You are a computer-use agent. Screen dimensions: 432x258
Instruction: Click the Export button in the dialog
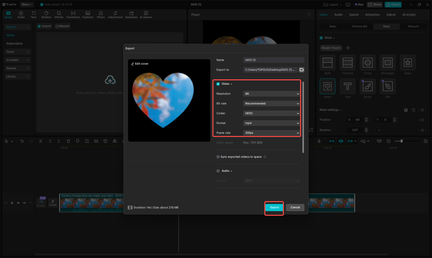pos(274,207)
